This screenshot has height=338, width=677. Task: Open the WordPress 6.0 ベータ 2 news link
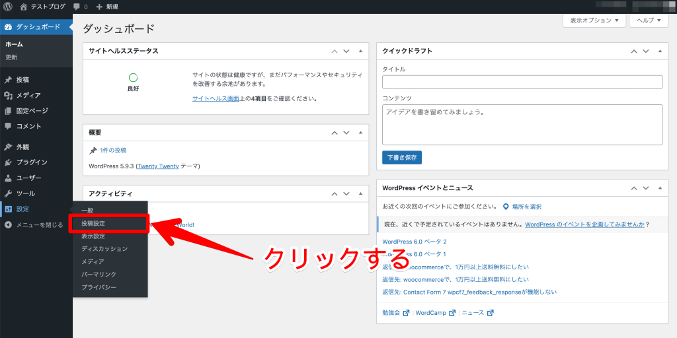[x=415, y=242]
